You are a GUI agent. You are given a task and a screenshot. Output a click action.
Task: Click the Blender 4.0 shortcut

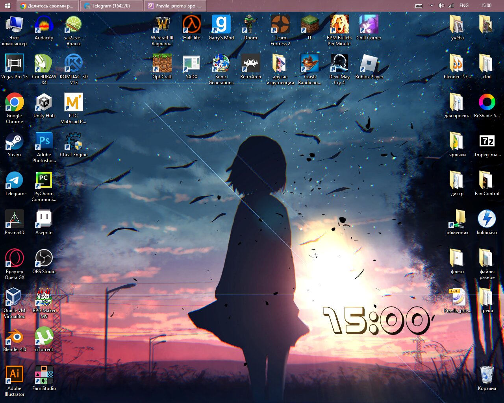tap(15, 340)
